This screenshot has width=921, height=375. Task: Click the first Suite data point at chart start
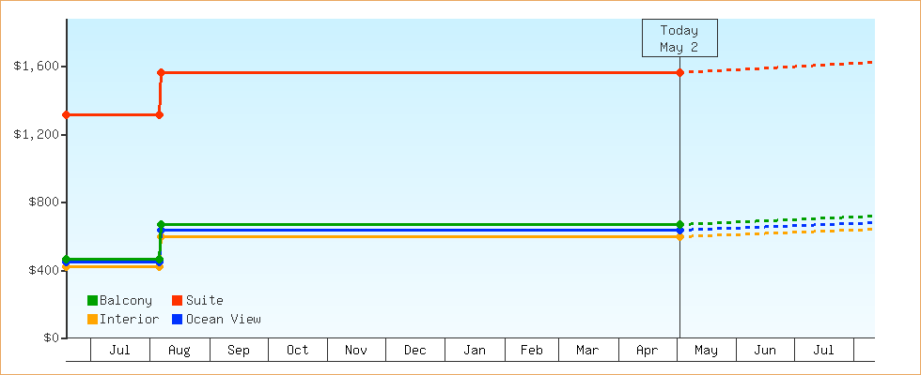click(x=67, y=114)
